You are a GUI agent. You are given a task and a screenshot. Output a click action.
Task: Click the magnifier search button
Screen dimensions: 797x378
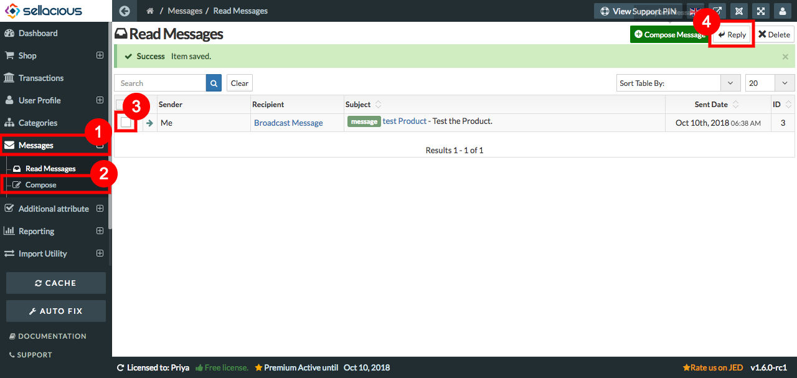point(214,83)
